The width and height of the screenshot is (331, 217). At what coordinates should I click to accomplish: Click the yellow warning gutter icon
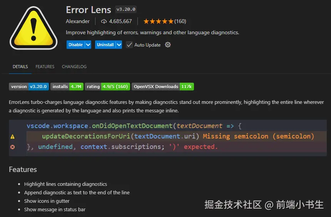coord(13,137)
